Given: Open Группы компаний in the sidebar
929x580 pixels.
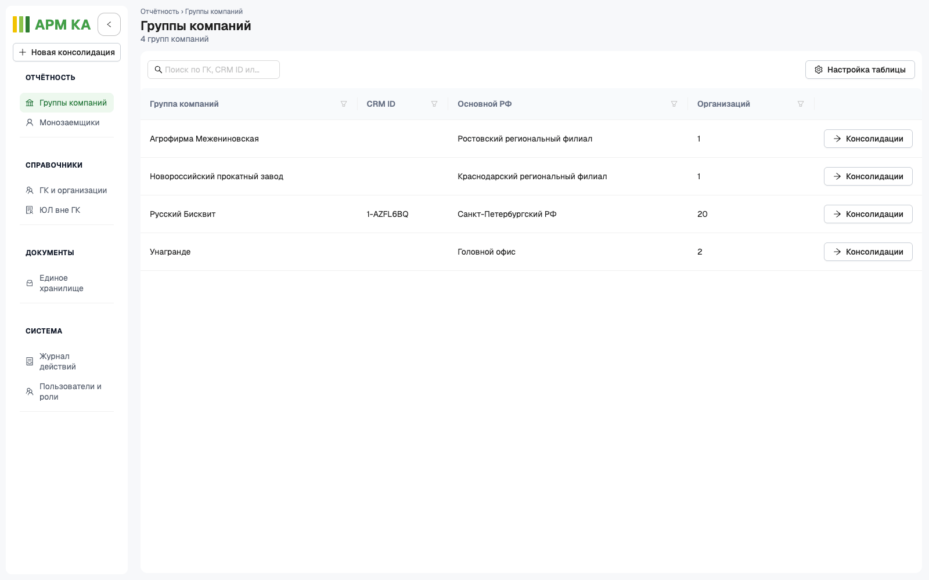Looking at the screenshot, I should click(x=67, y=103).
